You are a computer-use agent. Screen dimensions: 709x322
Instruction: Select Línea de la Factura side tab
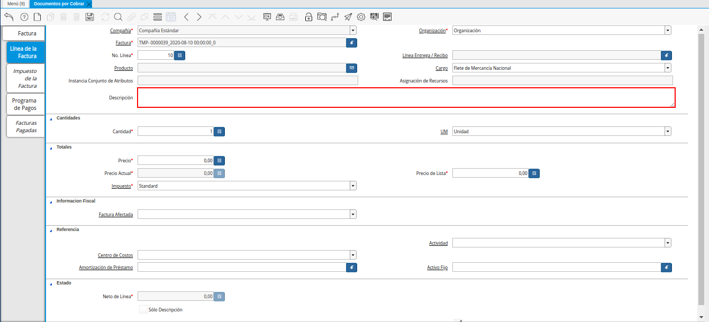pyautogui.click(x=26, y=52)
